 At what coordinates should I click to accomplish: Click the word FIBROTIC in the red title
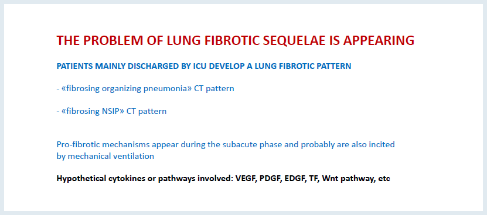click(229, 40)
